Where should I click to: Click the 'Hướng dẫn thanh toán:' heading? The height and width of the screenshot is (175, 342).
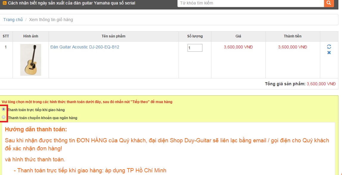pyautogui.click(x=36, y=130)
